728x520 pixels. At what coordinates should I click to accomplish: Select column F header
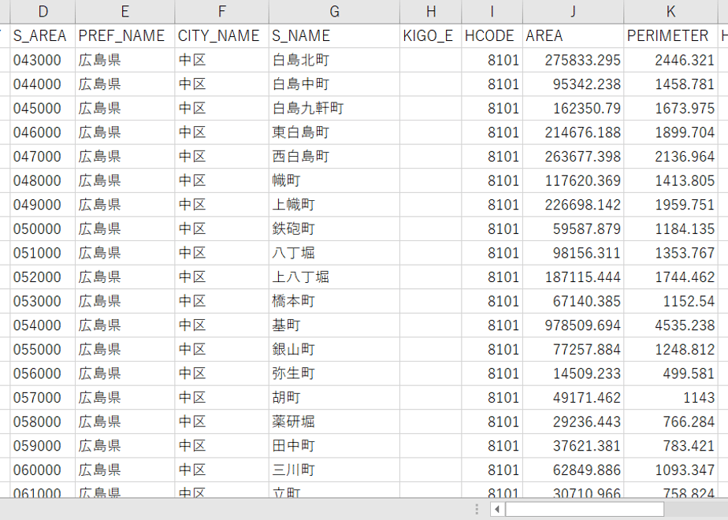coord(222,12)
